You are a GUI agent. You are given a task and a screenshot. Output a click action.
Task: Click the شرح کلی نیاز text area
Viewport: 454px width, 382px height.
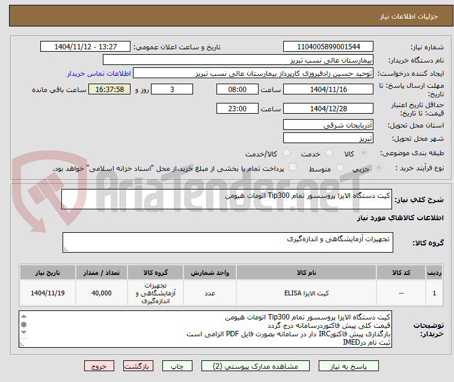pos(227,199)
